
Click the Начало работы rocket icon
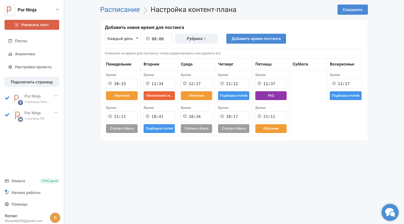[7, 192]
